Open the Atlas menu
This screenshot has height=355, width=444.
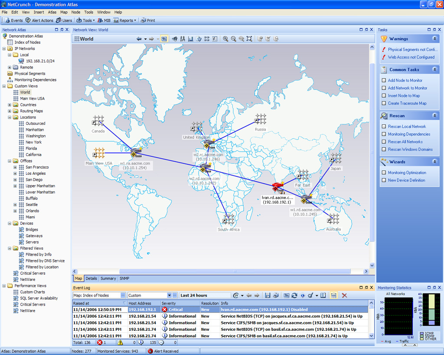pyautogui.click(x=52, y=12)
